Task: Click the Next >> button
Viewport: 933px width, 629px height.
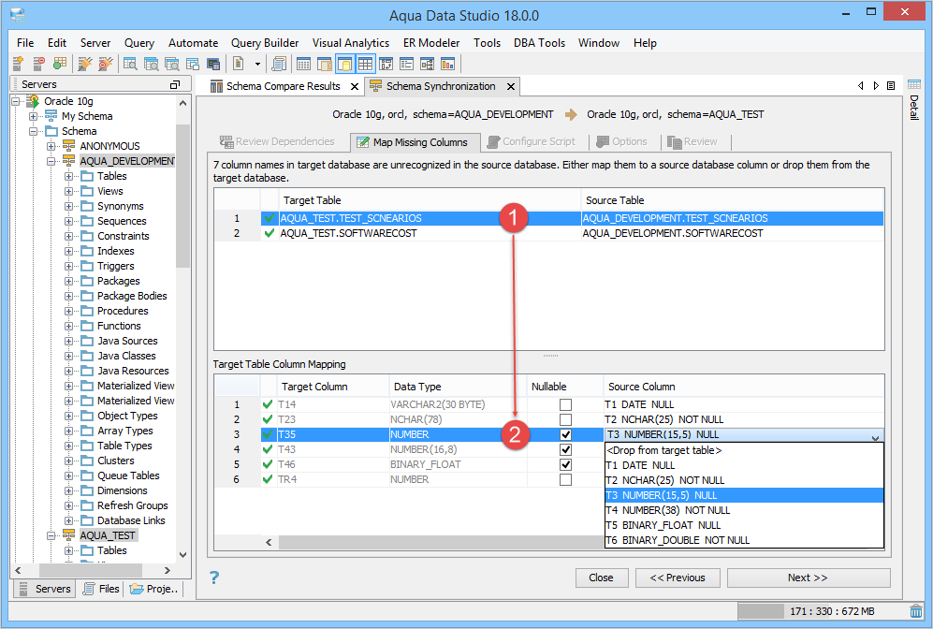Action: pyautogui.click(x=808, y=578)
